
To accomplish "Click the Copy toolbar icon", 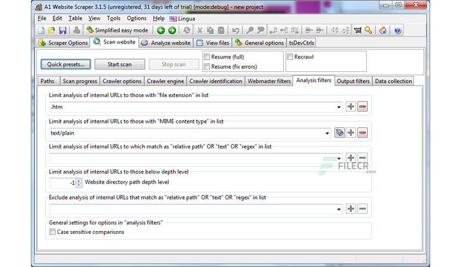I will tap(210, 30).
